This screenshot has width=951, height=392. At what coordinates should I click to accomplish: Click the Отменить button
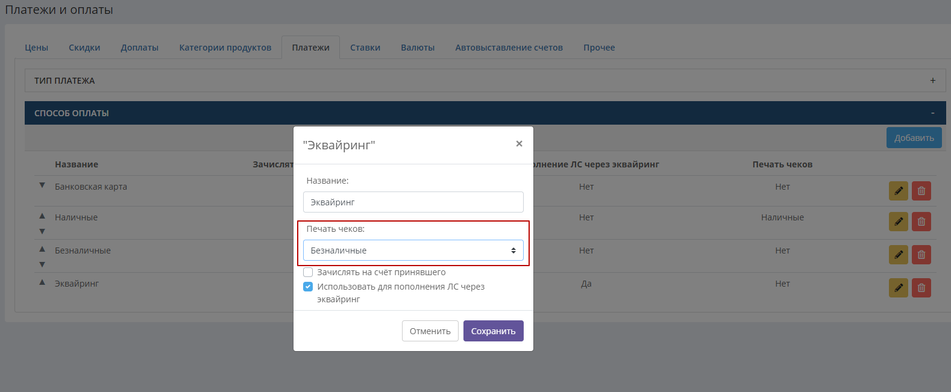(x=430, y=331)
